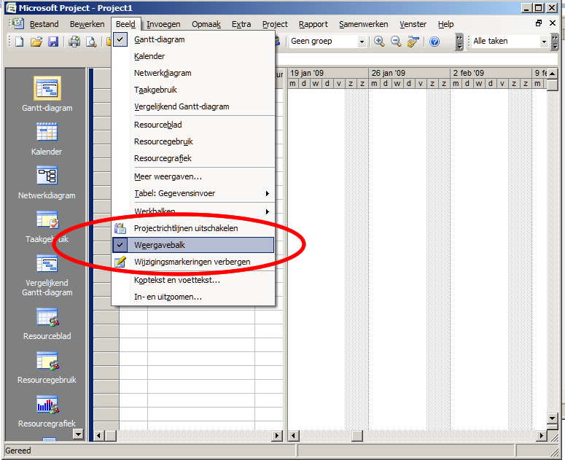
Task: Click the 19 jan '09 timescale header
Action: 328,73
